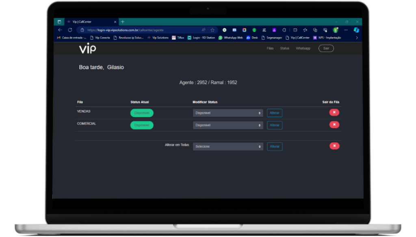Leave the VENDAS queue with red X
Viewport: 416px width, 237px height.
point(334,112)
